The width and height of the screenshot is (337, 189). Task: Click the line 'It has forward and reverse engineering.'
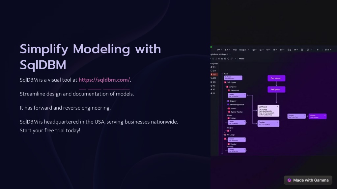click(x=65, y=108)
